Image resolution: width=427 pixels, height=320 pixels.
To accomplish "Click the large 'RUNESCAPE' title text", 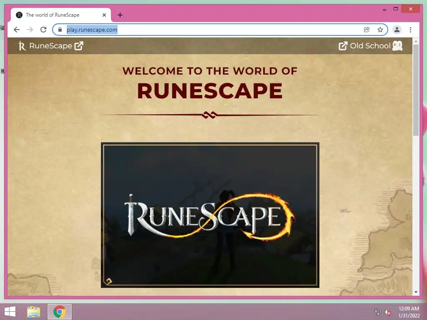I will (x=210, y=91).
